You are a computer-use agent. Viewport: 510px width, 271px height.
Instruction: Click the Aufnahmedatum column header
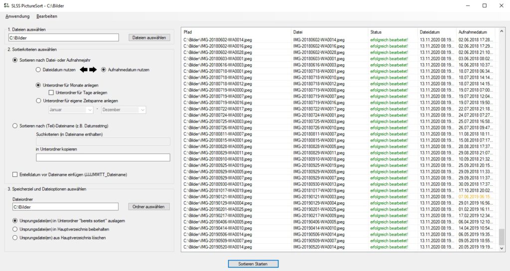[x=476, y=32]
